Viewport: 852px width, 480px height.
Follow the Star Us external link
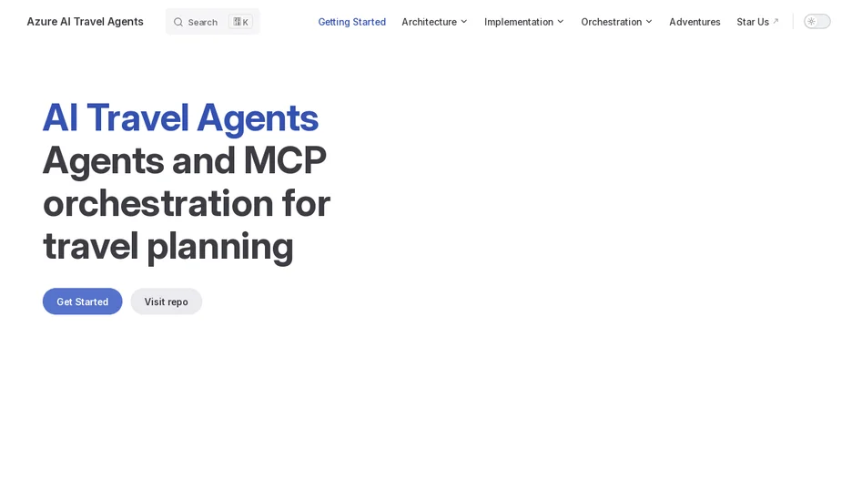pyautogui.click(x=757, y=22)
